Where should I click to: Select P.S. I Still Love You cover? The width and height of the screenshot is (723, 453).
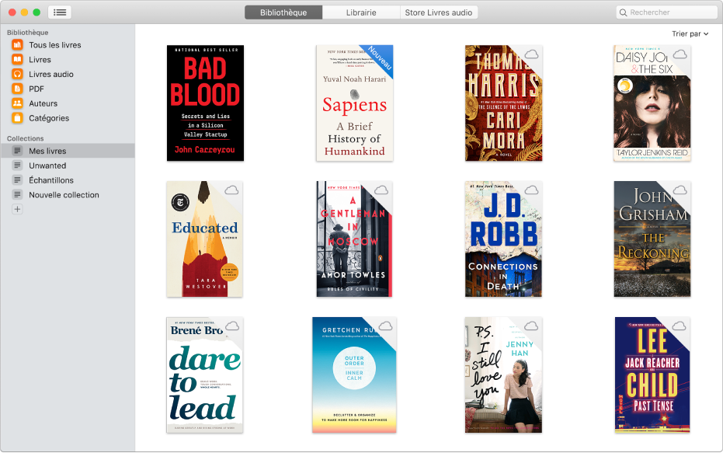(503, 375)
